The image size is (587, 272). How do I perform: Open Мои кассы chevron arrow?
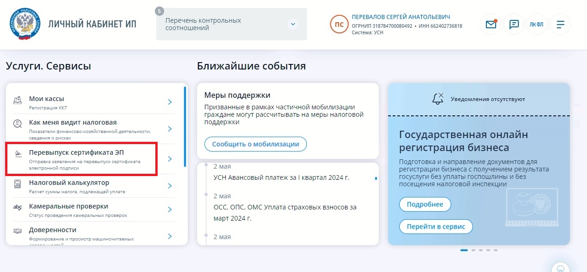tap(170, 102)
